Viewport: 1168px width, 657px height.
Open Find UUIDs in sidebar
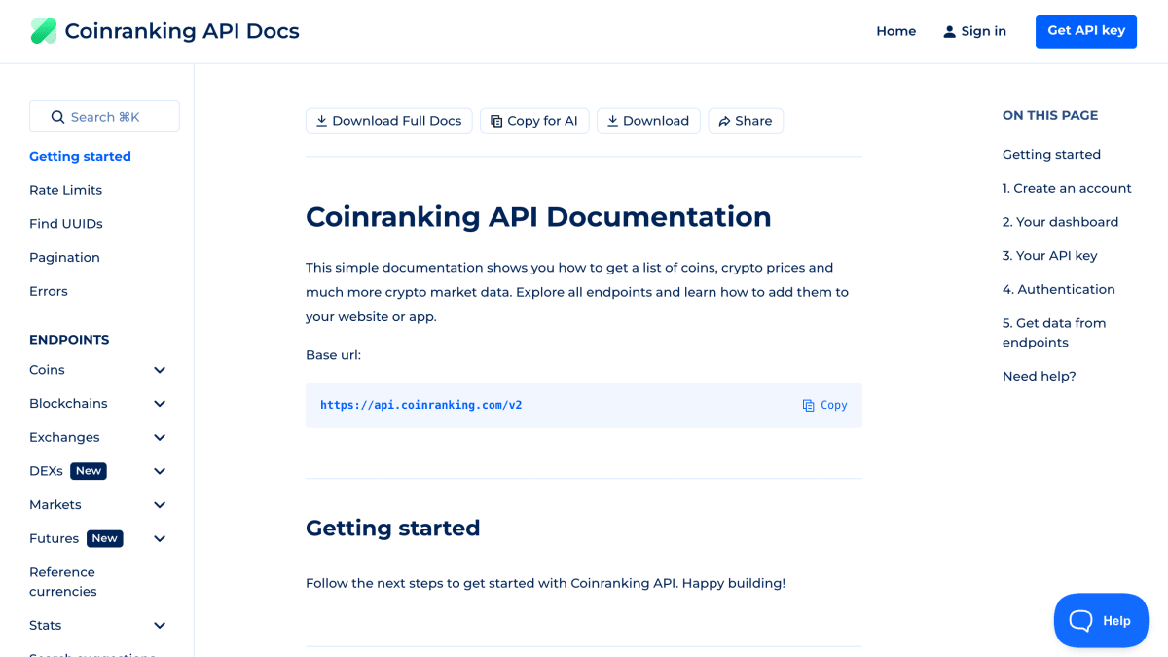(x=66, y=224)
